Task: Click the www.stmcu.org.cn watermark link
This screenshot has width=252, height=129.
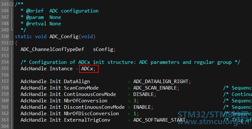Action: point(214,122)
